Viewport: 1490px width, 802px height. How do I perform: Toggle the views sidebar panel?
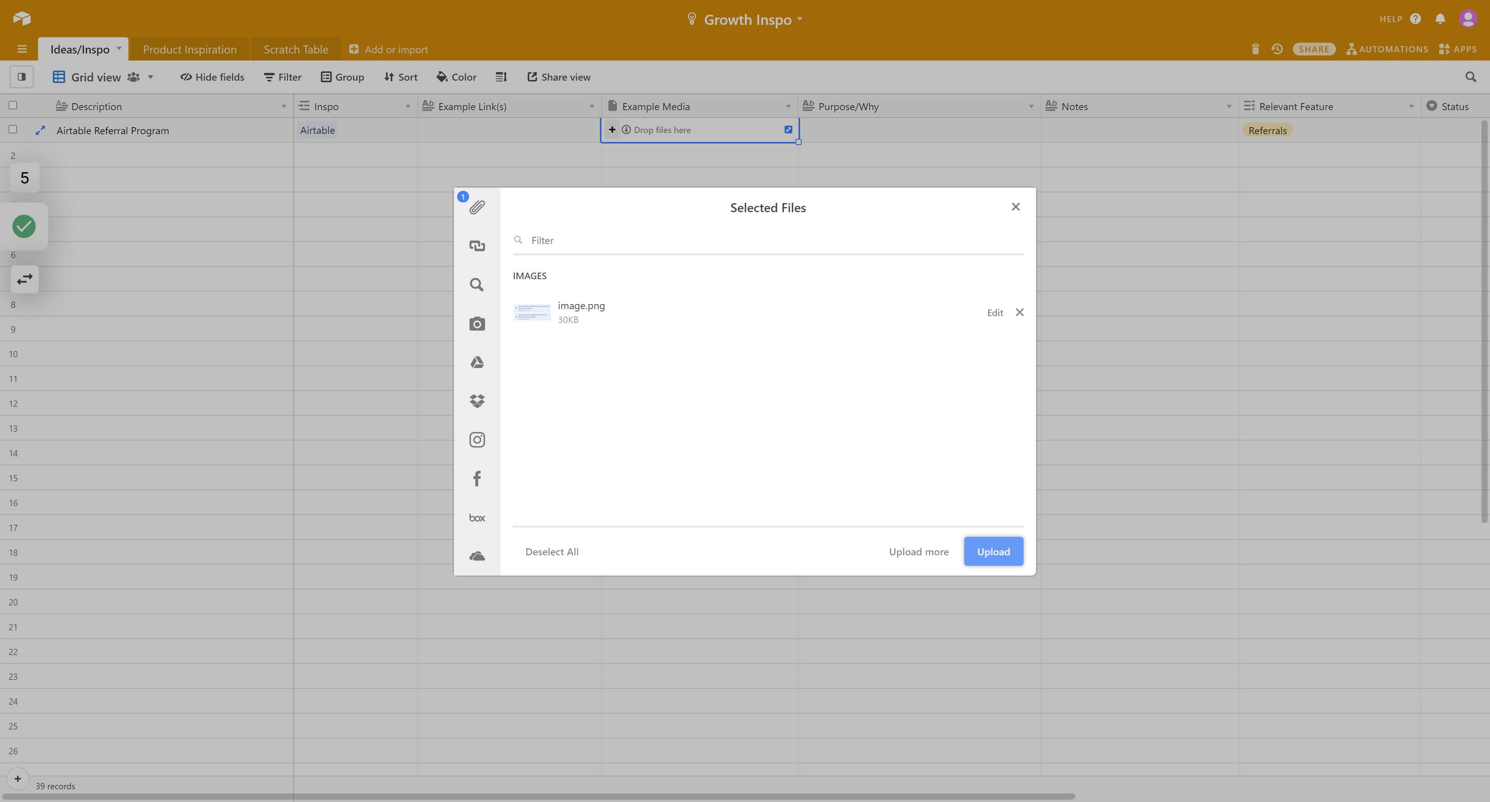pyautogui.click(x=21, y=76)
